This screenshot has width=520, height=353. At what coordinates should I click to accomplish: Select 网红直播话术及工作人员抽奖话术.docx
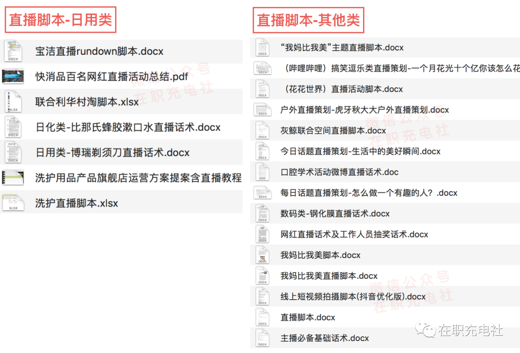[354, 234]
